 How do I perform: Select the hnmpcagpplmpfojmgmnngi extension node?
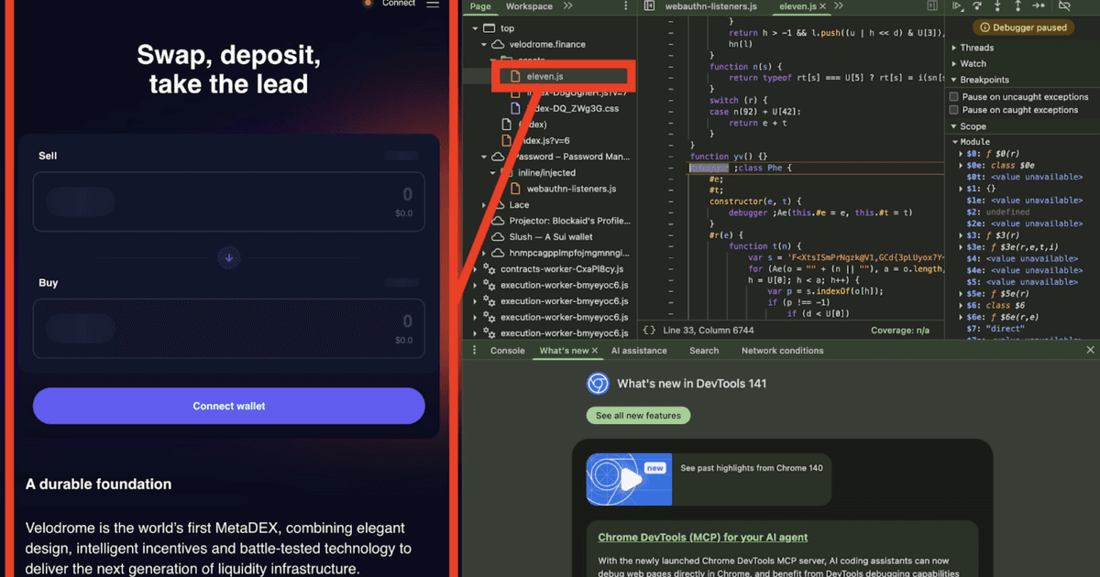(x=569, y=253)
